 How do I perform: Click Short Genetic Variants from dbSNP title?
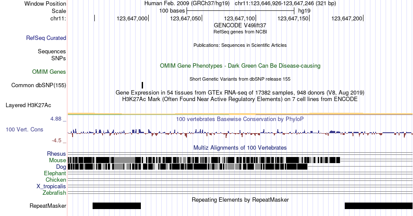tap(240, 79)
